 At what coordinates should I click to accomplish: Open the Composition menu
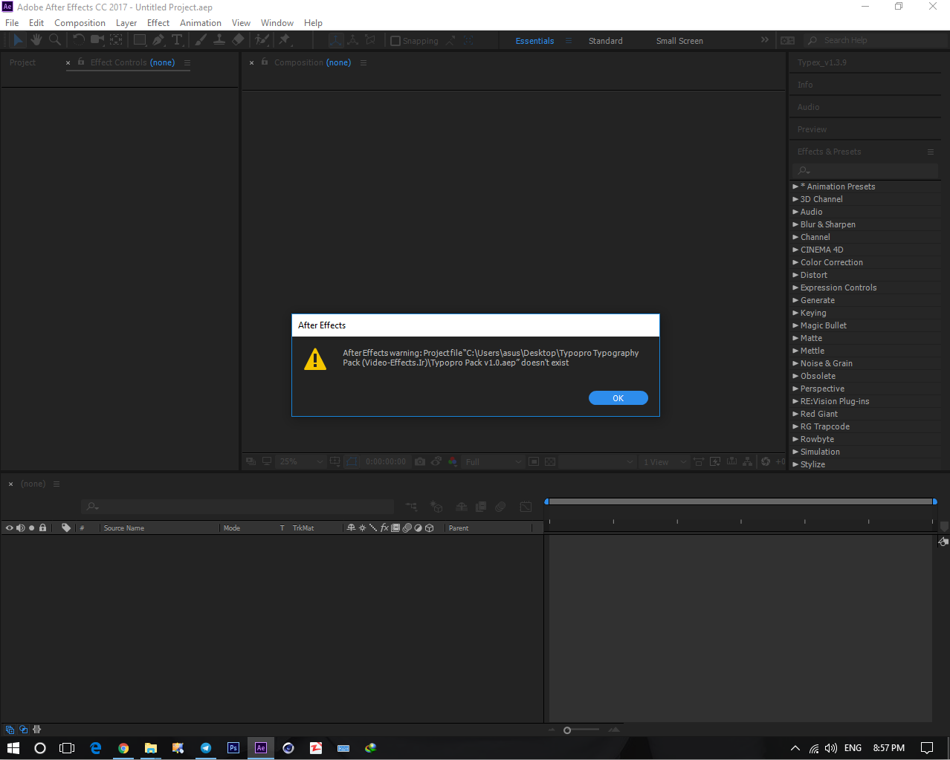click(x=80, y=23)
